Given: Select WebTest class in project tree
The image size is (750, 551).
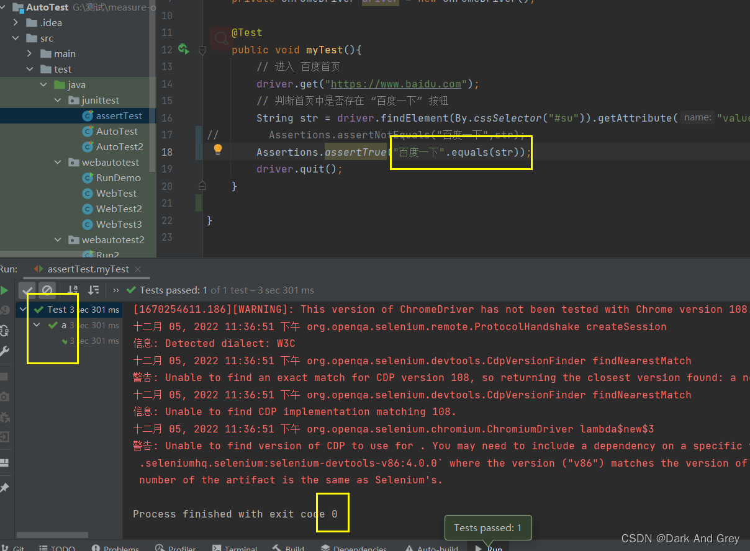Looking at the screenshot, I should pos(116,194).
